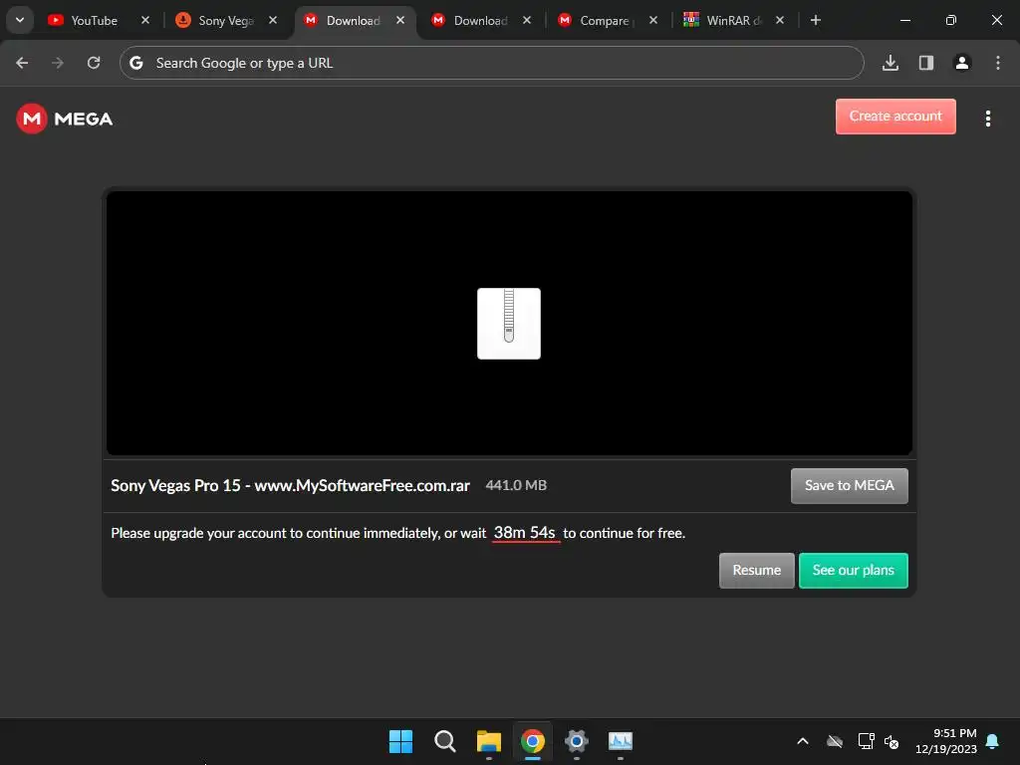Click the Chrome taskbar icon
1020x765 pixels.
pos(533,741)
